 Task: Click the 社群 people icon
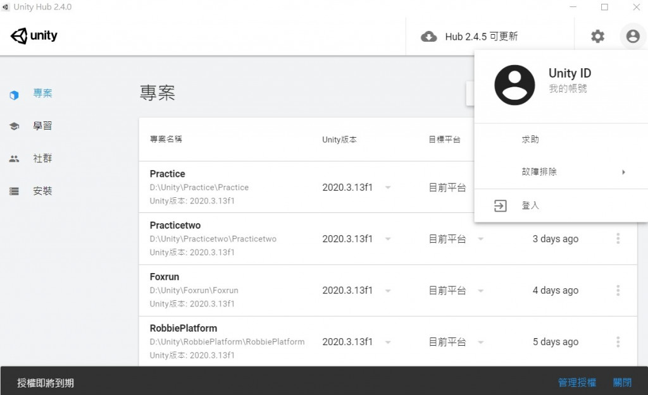[14, 159]
